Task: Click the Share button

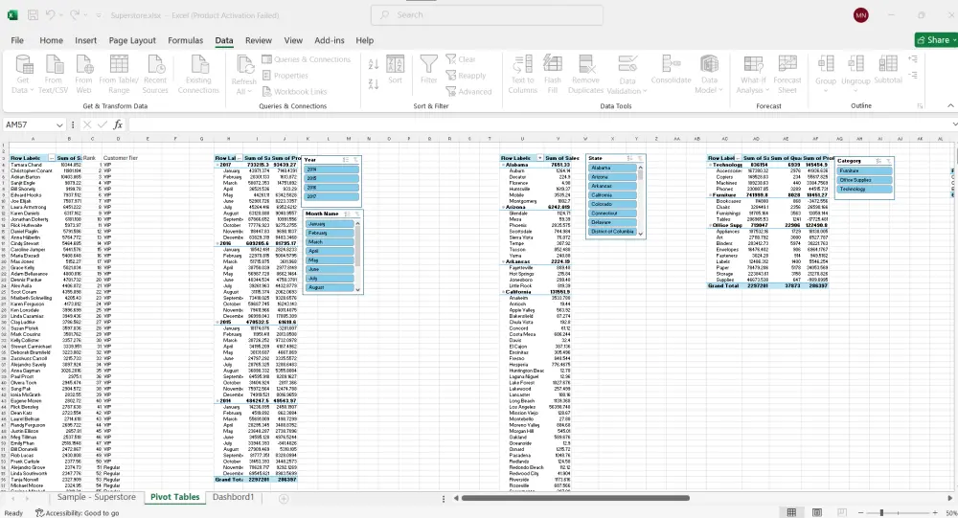Action: pos(936,39)
